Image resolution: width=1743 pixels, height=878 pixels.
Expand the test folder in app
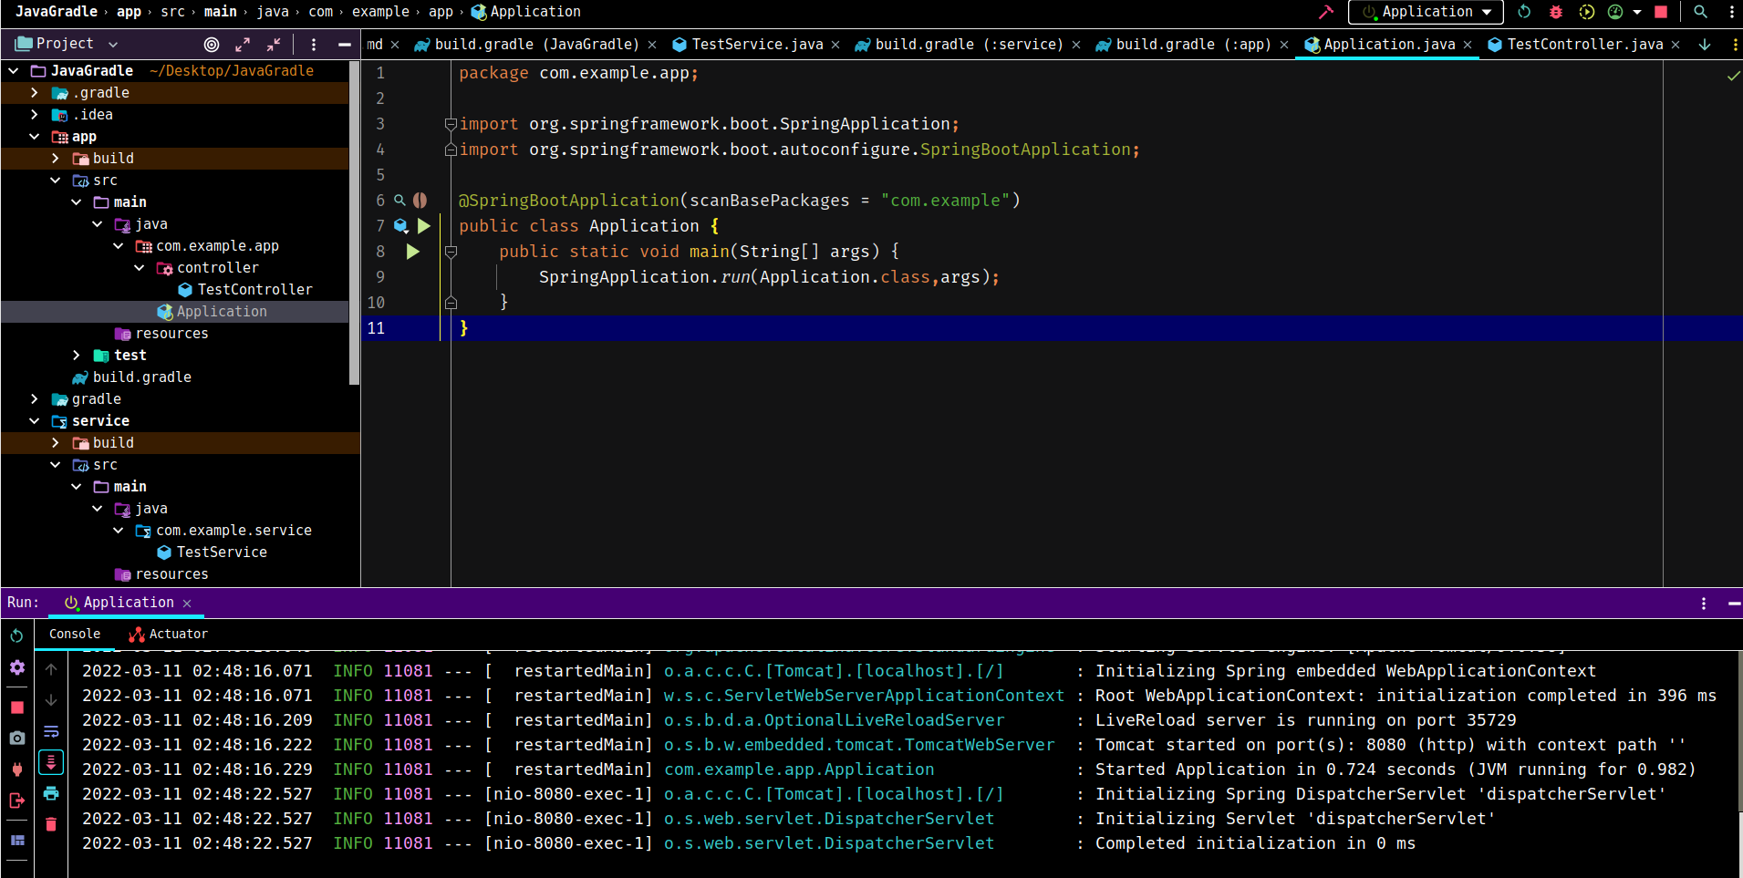(77, 356)
